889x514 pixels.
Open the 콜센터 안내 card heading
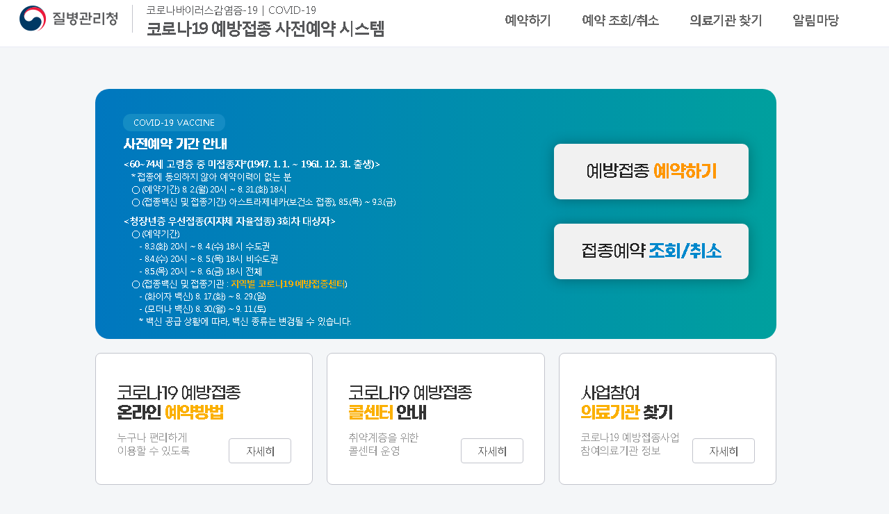pyautogui.click(x=410, y=402)
